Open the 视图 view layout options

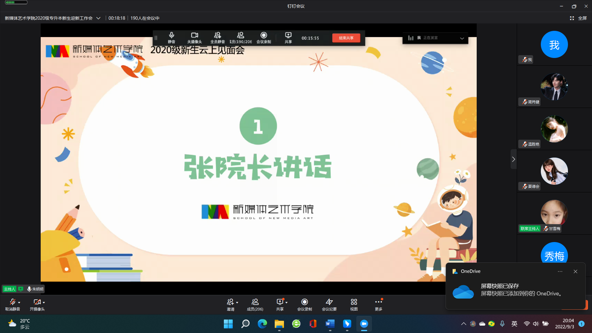pos(354,302)
